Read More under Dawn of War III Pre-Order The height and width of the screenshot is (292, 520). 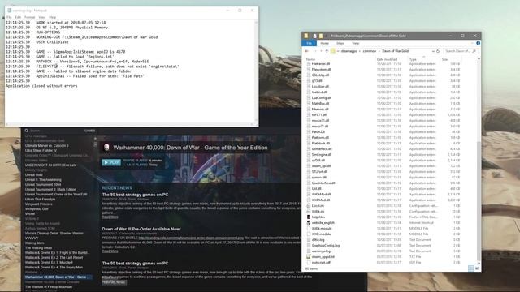click(110, 251)
